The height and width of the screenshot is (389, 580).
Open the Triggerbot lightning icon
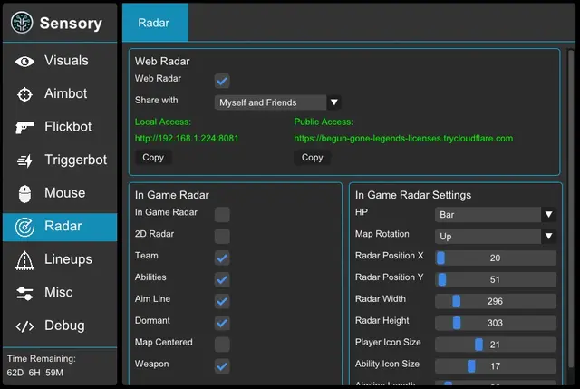[x=25, y=160]
